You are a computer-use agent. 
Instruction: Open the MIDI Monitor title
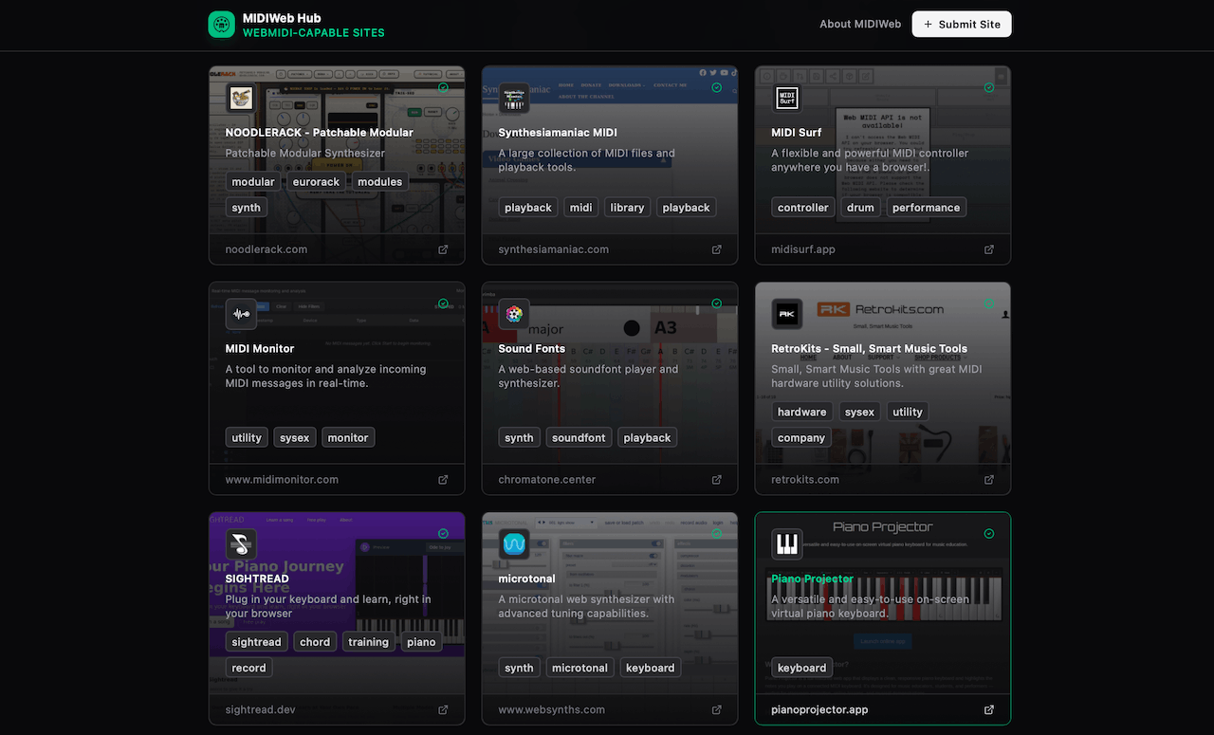click(x=260, y=349)
